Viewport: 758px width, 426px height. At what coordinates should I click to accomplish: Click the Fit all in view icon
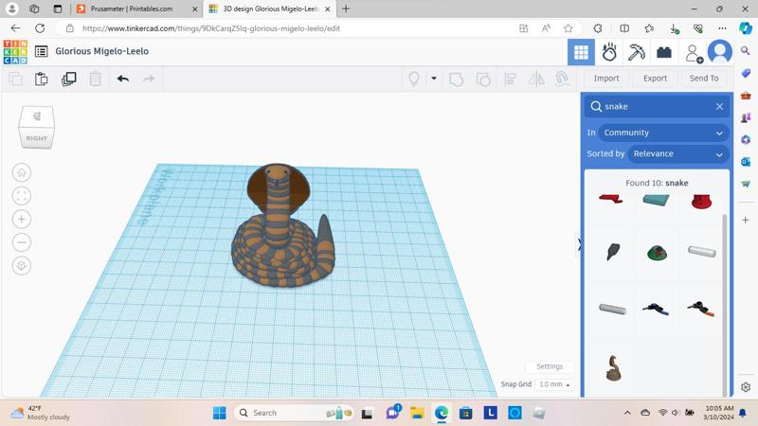pos(21,196)
